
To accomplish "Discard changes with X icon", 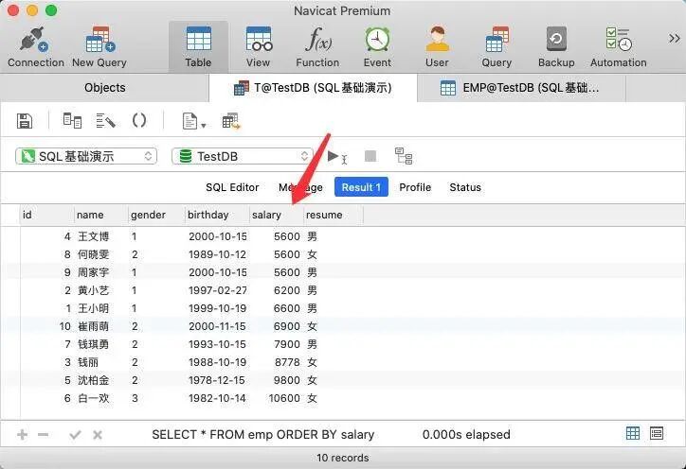I will click(x=98, y=435).
